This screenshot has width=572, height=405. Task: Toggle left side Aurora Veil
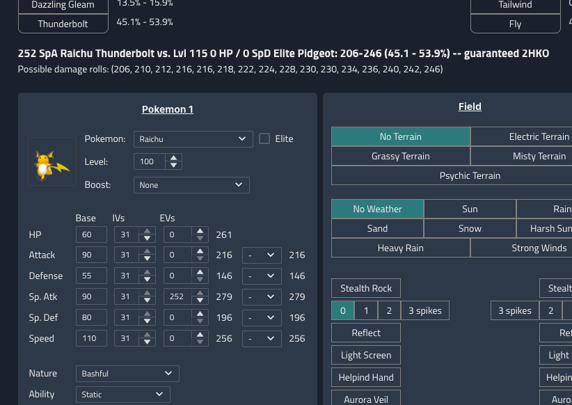[366, 399]
